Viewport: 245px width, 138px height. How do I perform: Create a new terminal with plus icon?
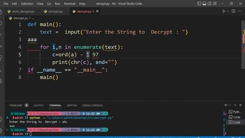[225, 105]
